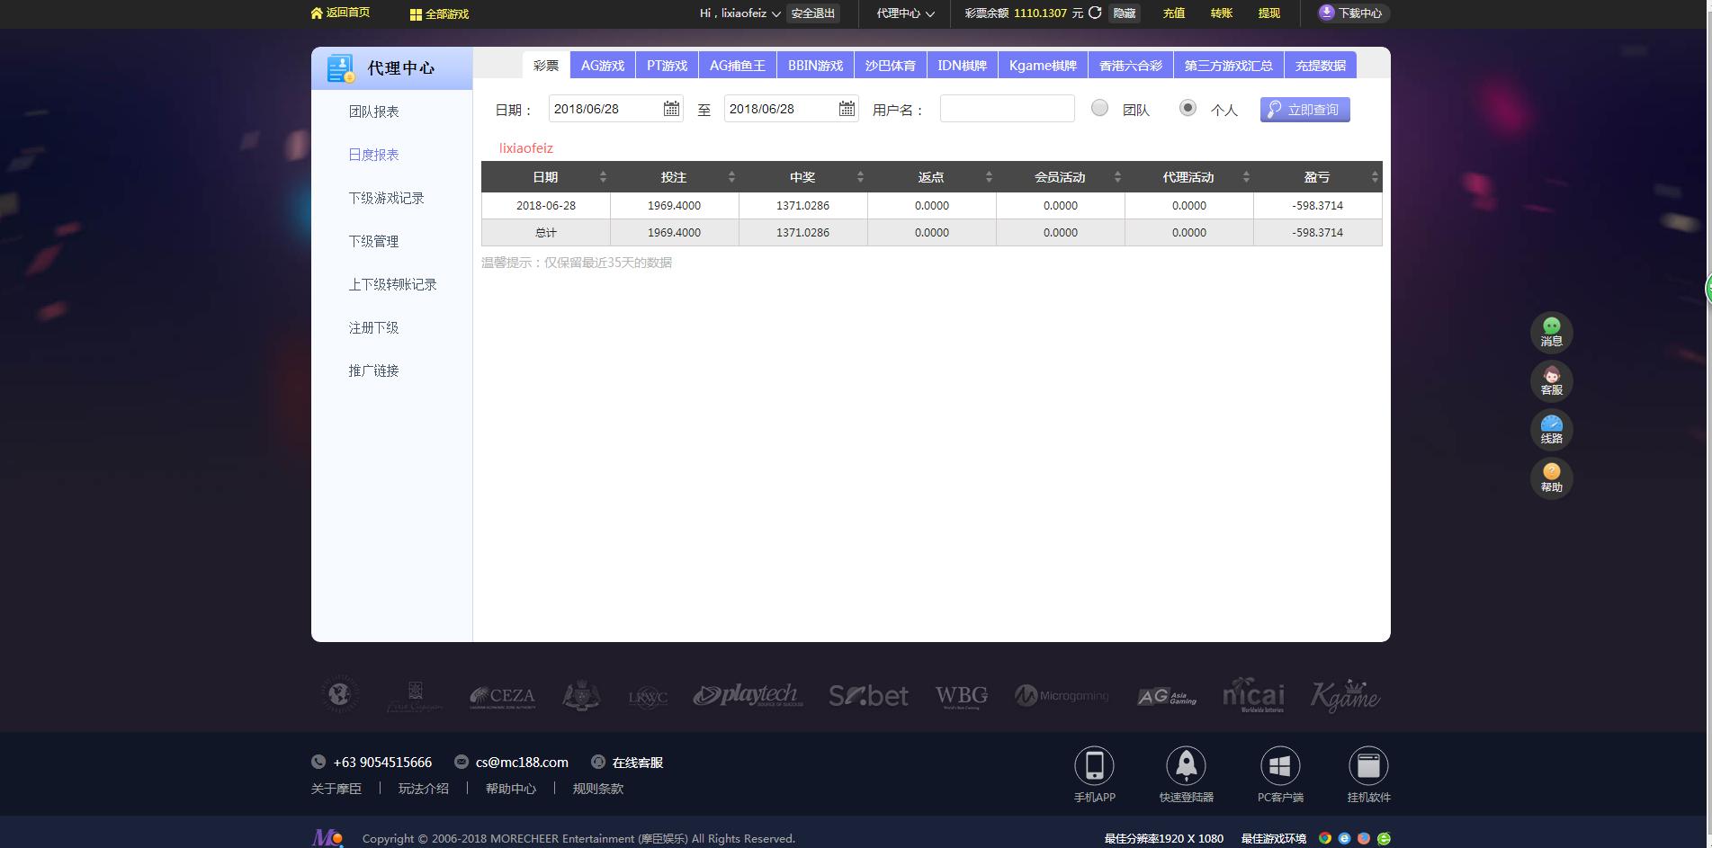The image size is (1712, 848).
Task: Click the 线路 line-check floating icon
Action: pos(1551,429)
